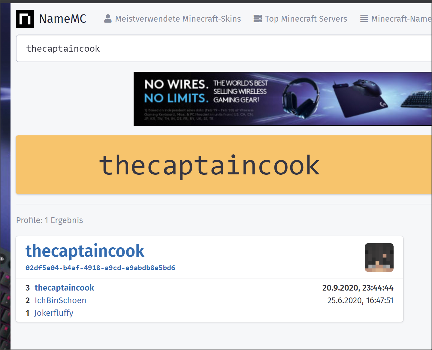Click the NameMC brand name text
432x350 pixels.
(x=63, y=19)
